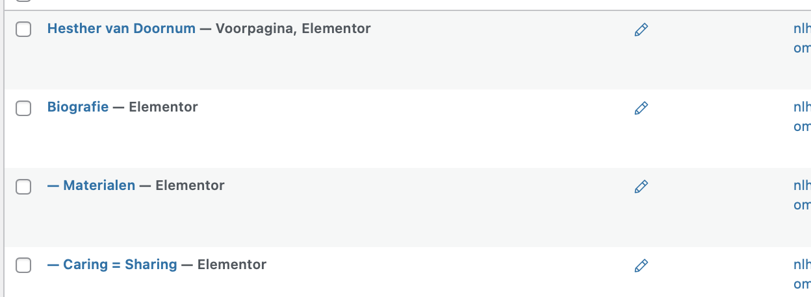
Task: Tick the checkbox for the Biografie page
Action: coord(23,108)
